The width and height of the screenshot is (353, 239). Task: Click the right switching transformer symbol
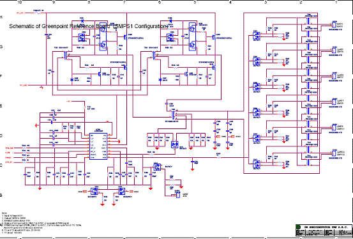154,56
